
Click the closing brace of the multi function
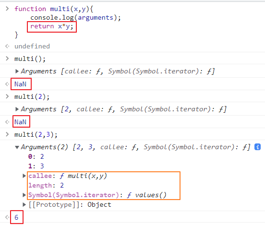(x=16, y=35)
